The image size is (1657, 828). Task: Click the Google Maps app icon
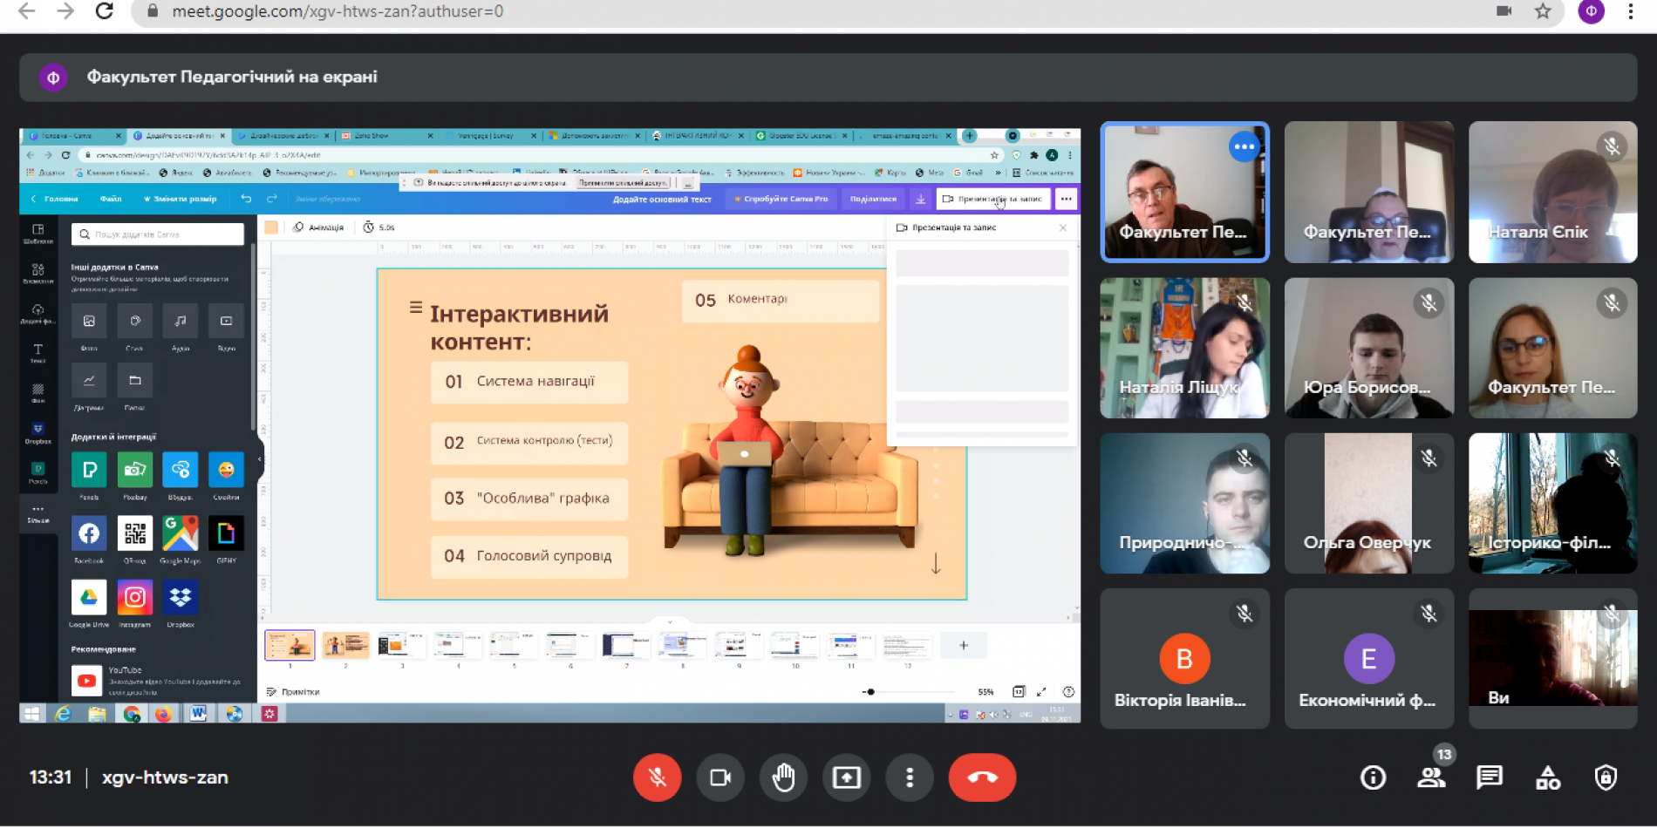(x=181, y=533)
